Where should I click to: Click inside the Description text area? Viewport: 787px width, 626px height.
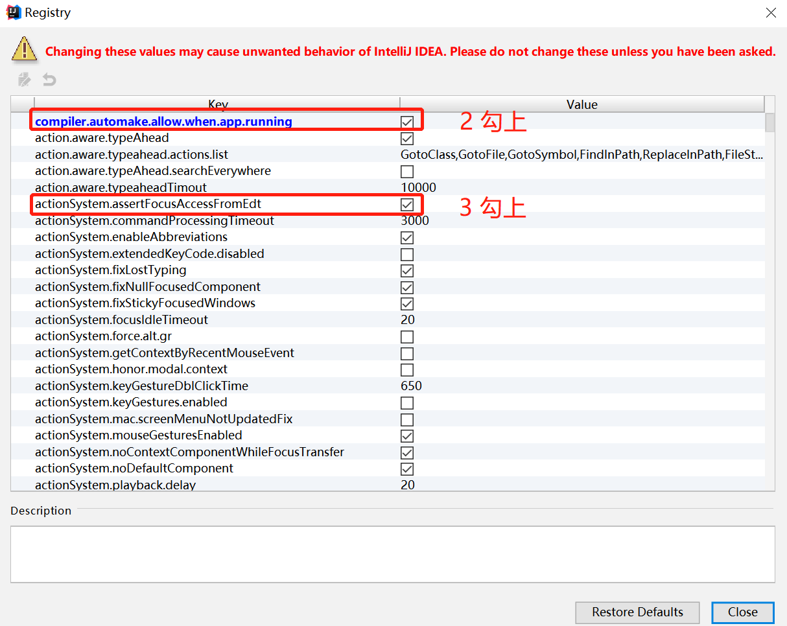(x=392, y=554)
